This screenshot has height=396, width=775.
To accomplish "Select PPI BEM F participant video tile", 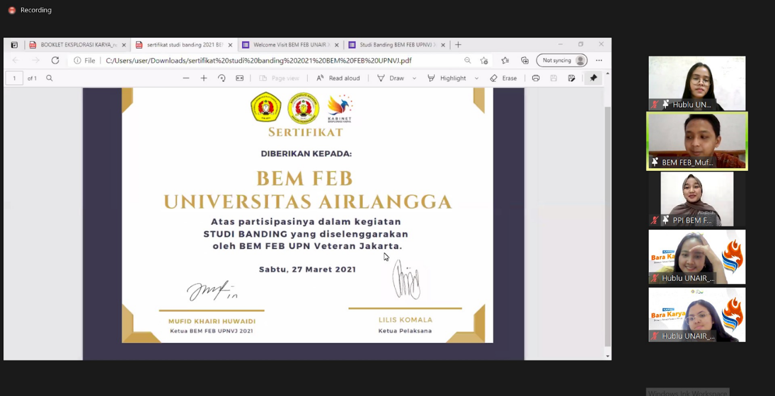I will (697, 199).
